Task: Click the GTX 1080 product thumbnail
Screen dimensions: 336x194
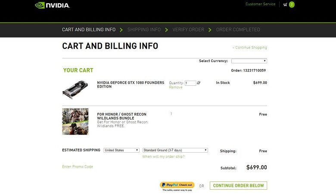Action: click(x=75, y=89)
